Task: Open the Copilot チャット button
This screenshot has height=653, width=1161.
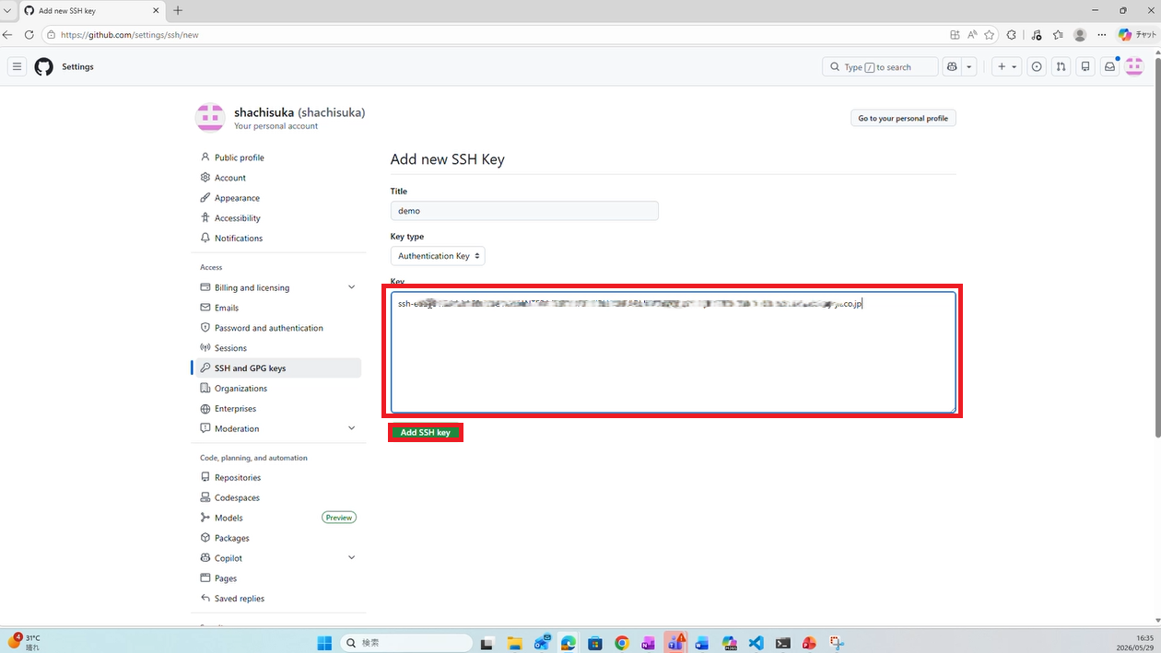Action: [x=1137, y=35]
